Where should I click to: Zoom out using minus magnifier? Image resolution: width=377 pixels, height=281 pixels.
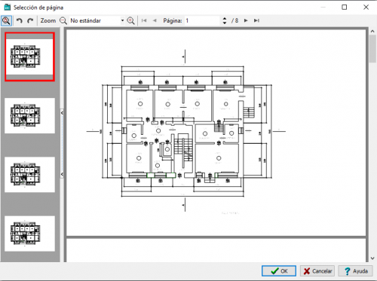(x=63, y=20)
